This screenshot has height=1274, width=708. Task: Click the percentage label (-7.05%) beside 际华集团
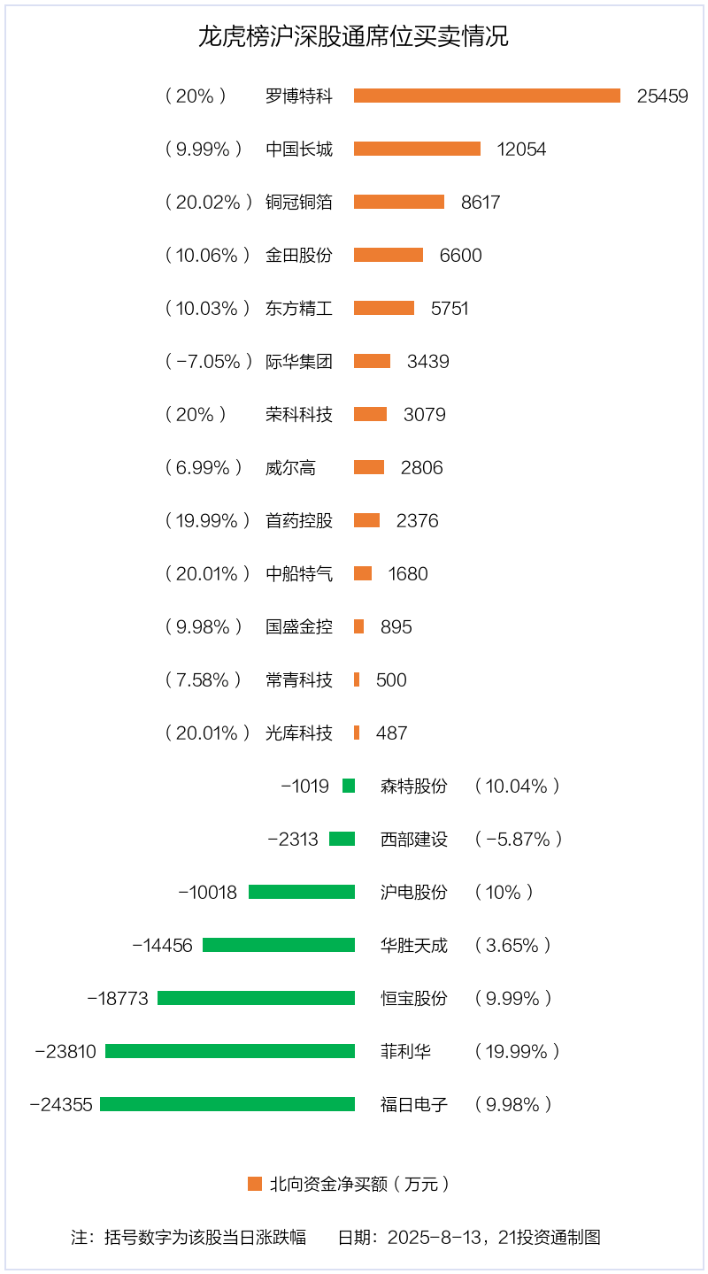[x=209, y=361]
